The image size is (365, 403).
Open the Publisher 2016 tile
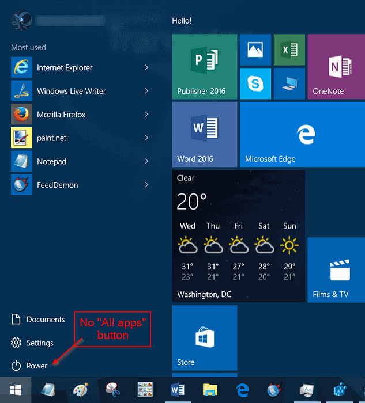coord(205,66)
